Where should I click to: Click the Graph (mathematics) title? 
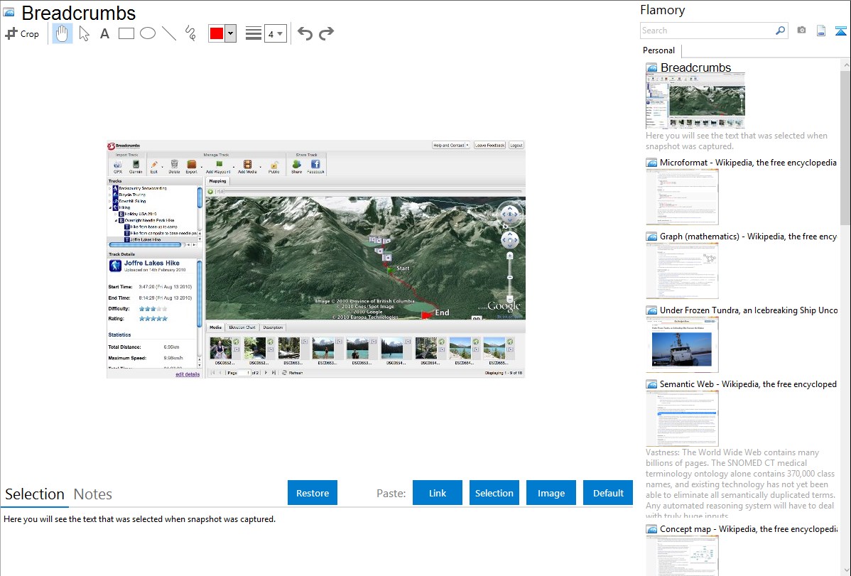pos(749,237)
